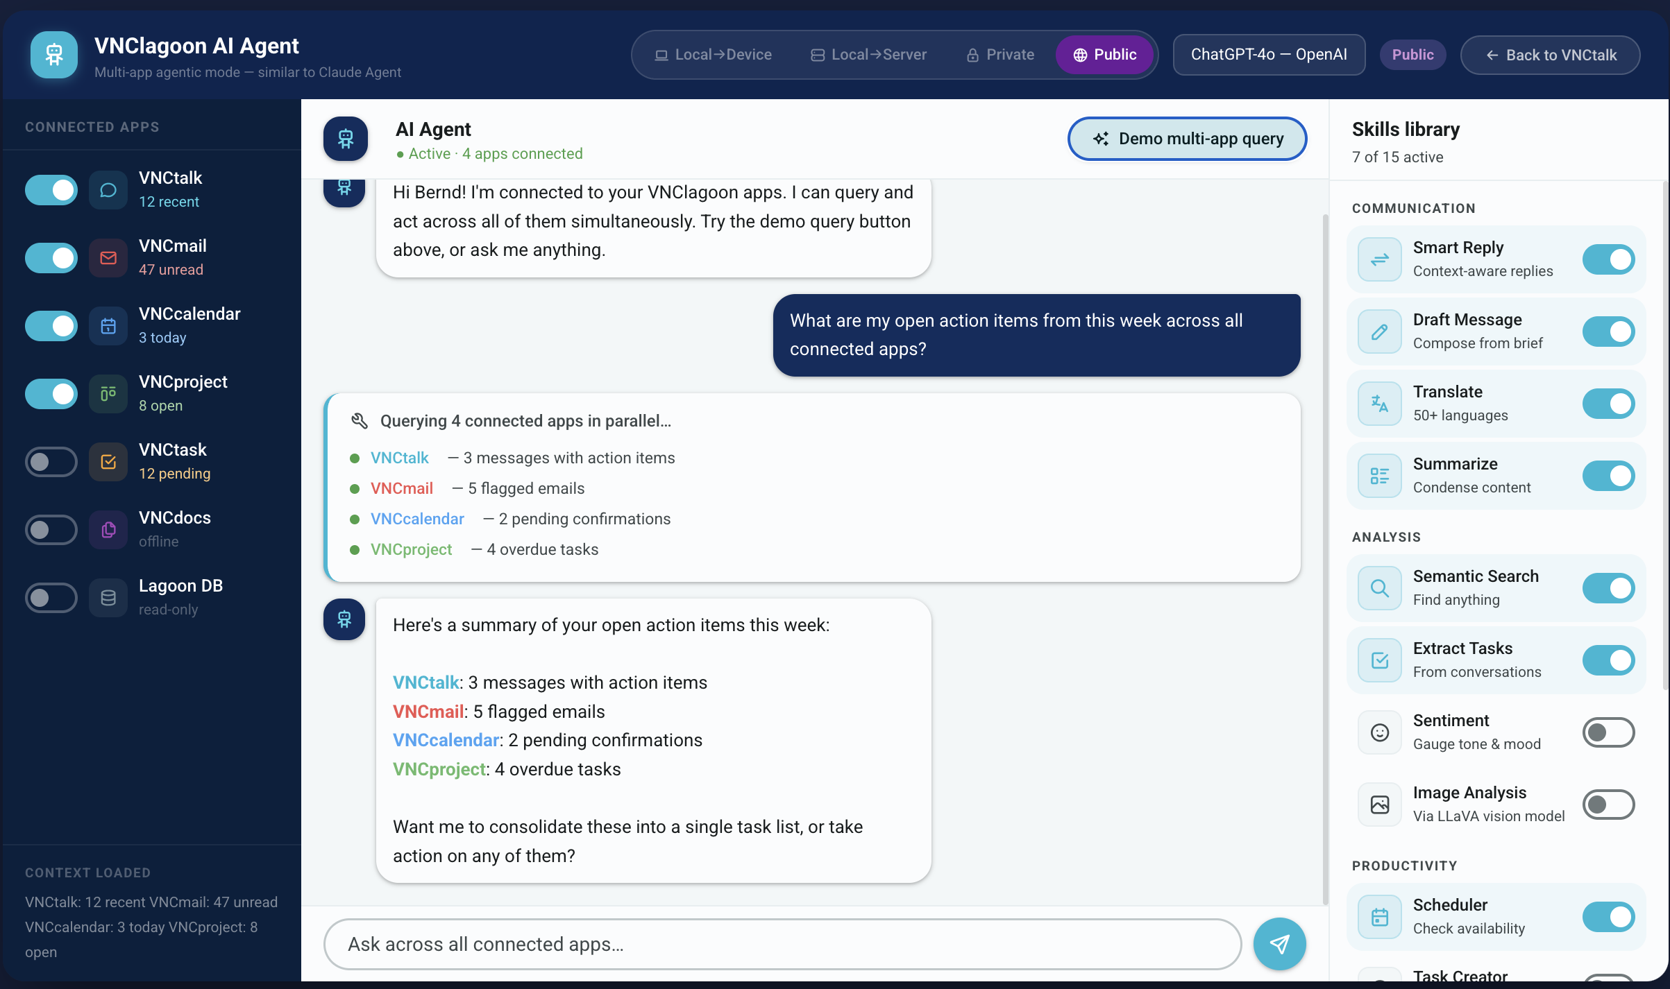Turn off the VNCproject toggle

point(51,394)
